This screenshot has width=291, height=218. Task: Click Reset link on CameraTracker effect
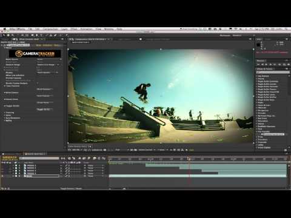point(39,45)
